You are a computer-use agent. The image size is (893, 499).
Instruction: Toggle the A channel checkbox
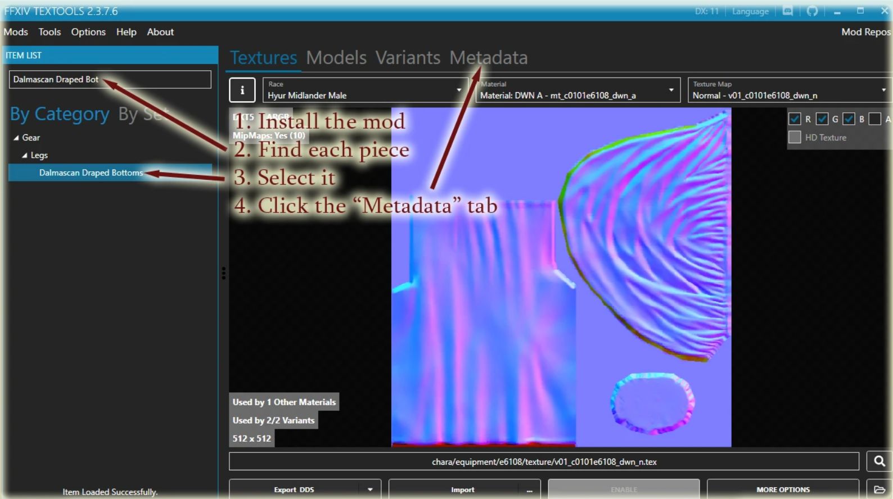pos(874,119)
